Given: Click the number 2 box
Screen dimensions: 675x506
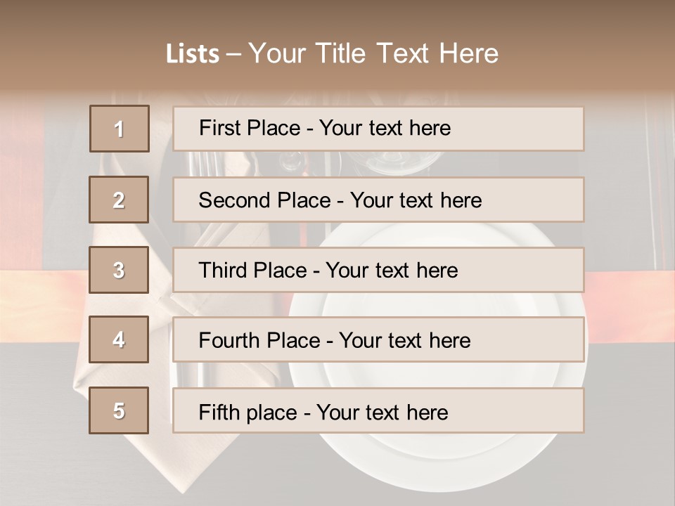Looking at the screenshot, I should tap(119, 200).
